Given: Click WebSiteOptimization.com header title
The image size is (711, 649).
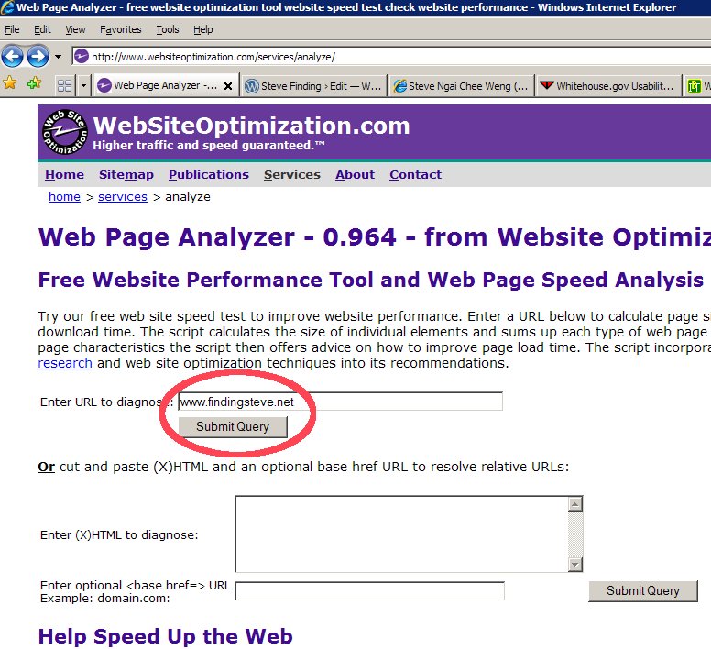Looking at the screenshot, I should coord(251,126).
